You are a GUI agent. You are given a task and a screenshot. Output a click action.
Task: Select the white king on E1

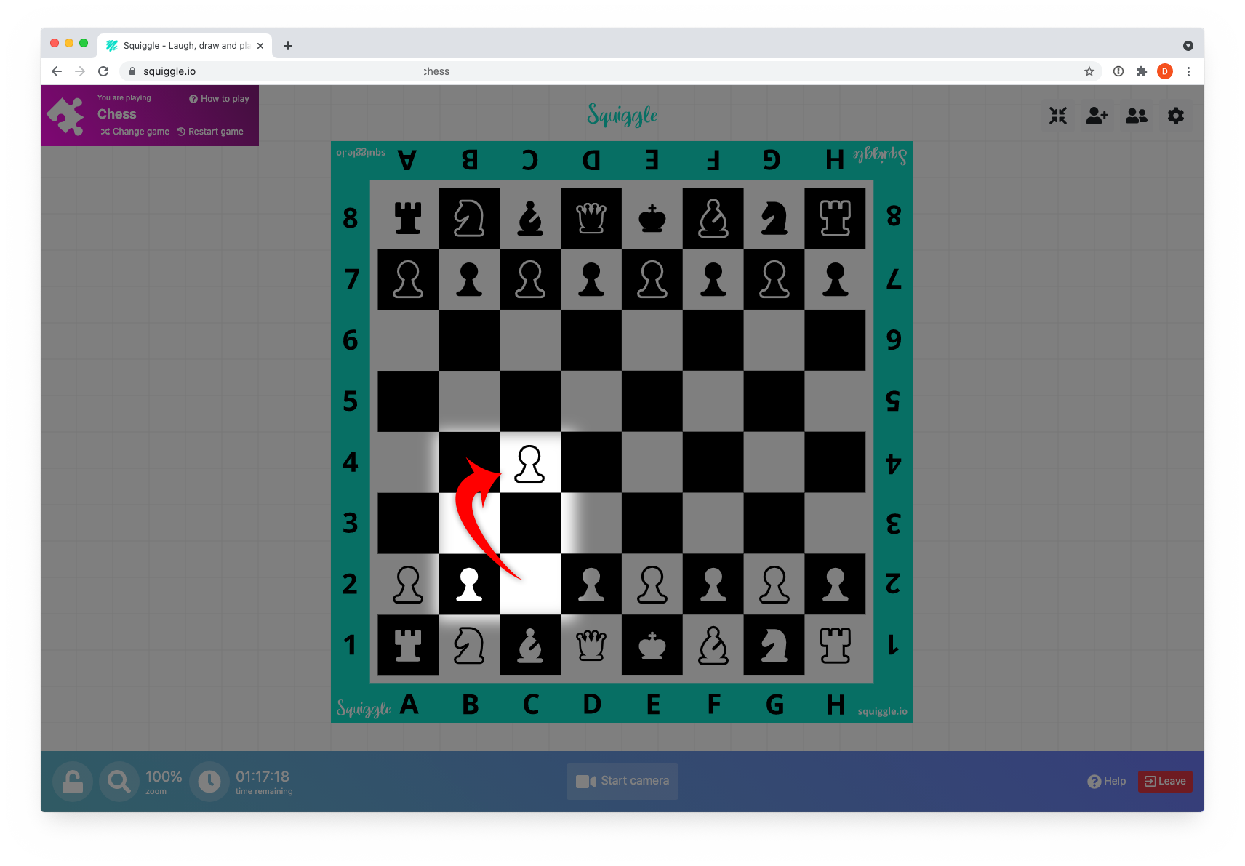652,645
